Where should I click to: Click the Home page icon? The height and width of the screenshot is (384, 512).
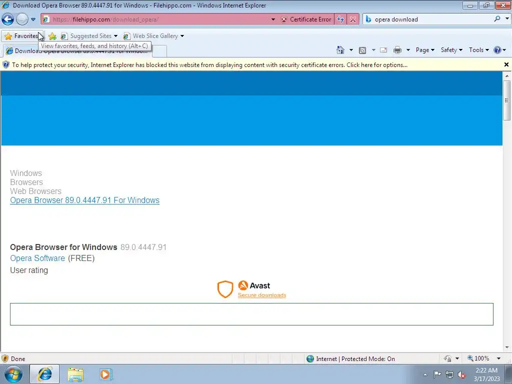[340, 50]
